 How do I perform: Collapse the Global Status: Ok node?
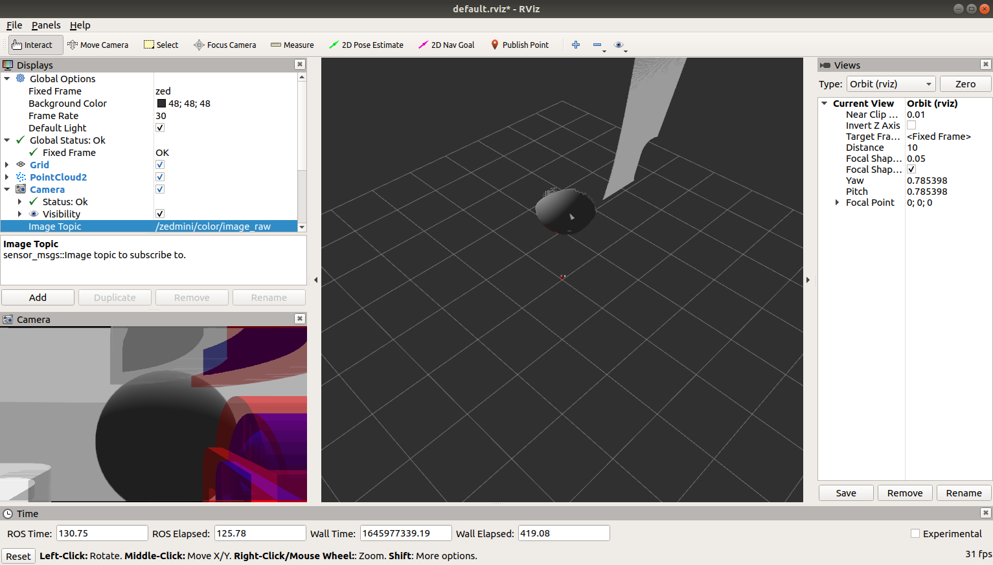point(7,140)
